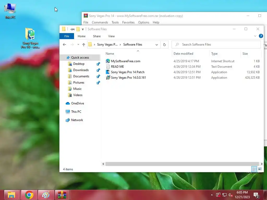Show hidden tray icons

point(212,195)
